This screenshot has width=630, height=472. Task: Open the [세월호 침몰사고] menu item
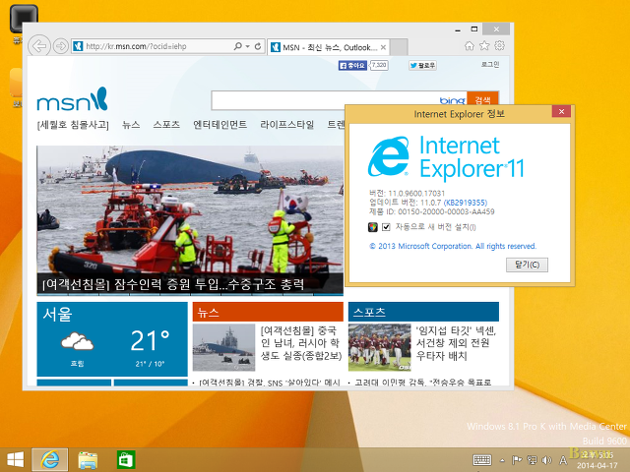coord(73,125)
